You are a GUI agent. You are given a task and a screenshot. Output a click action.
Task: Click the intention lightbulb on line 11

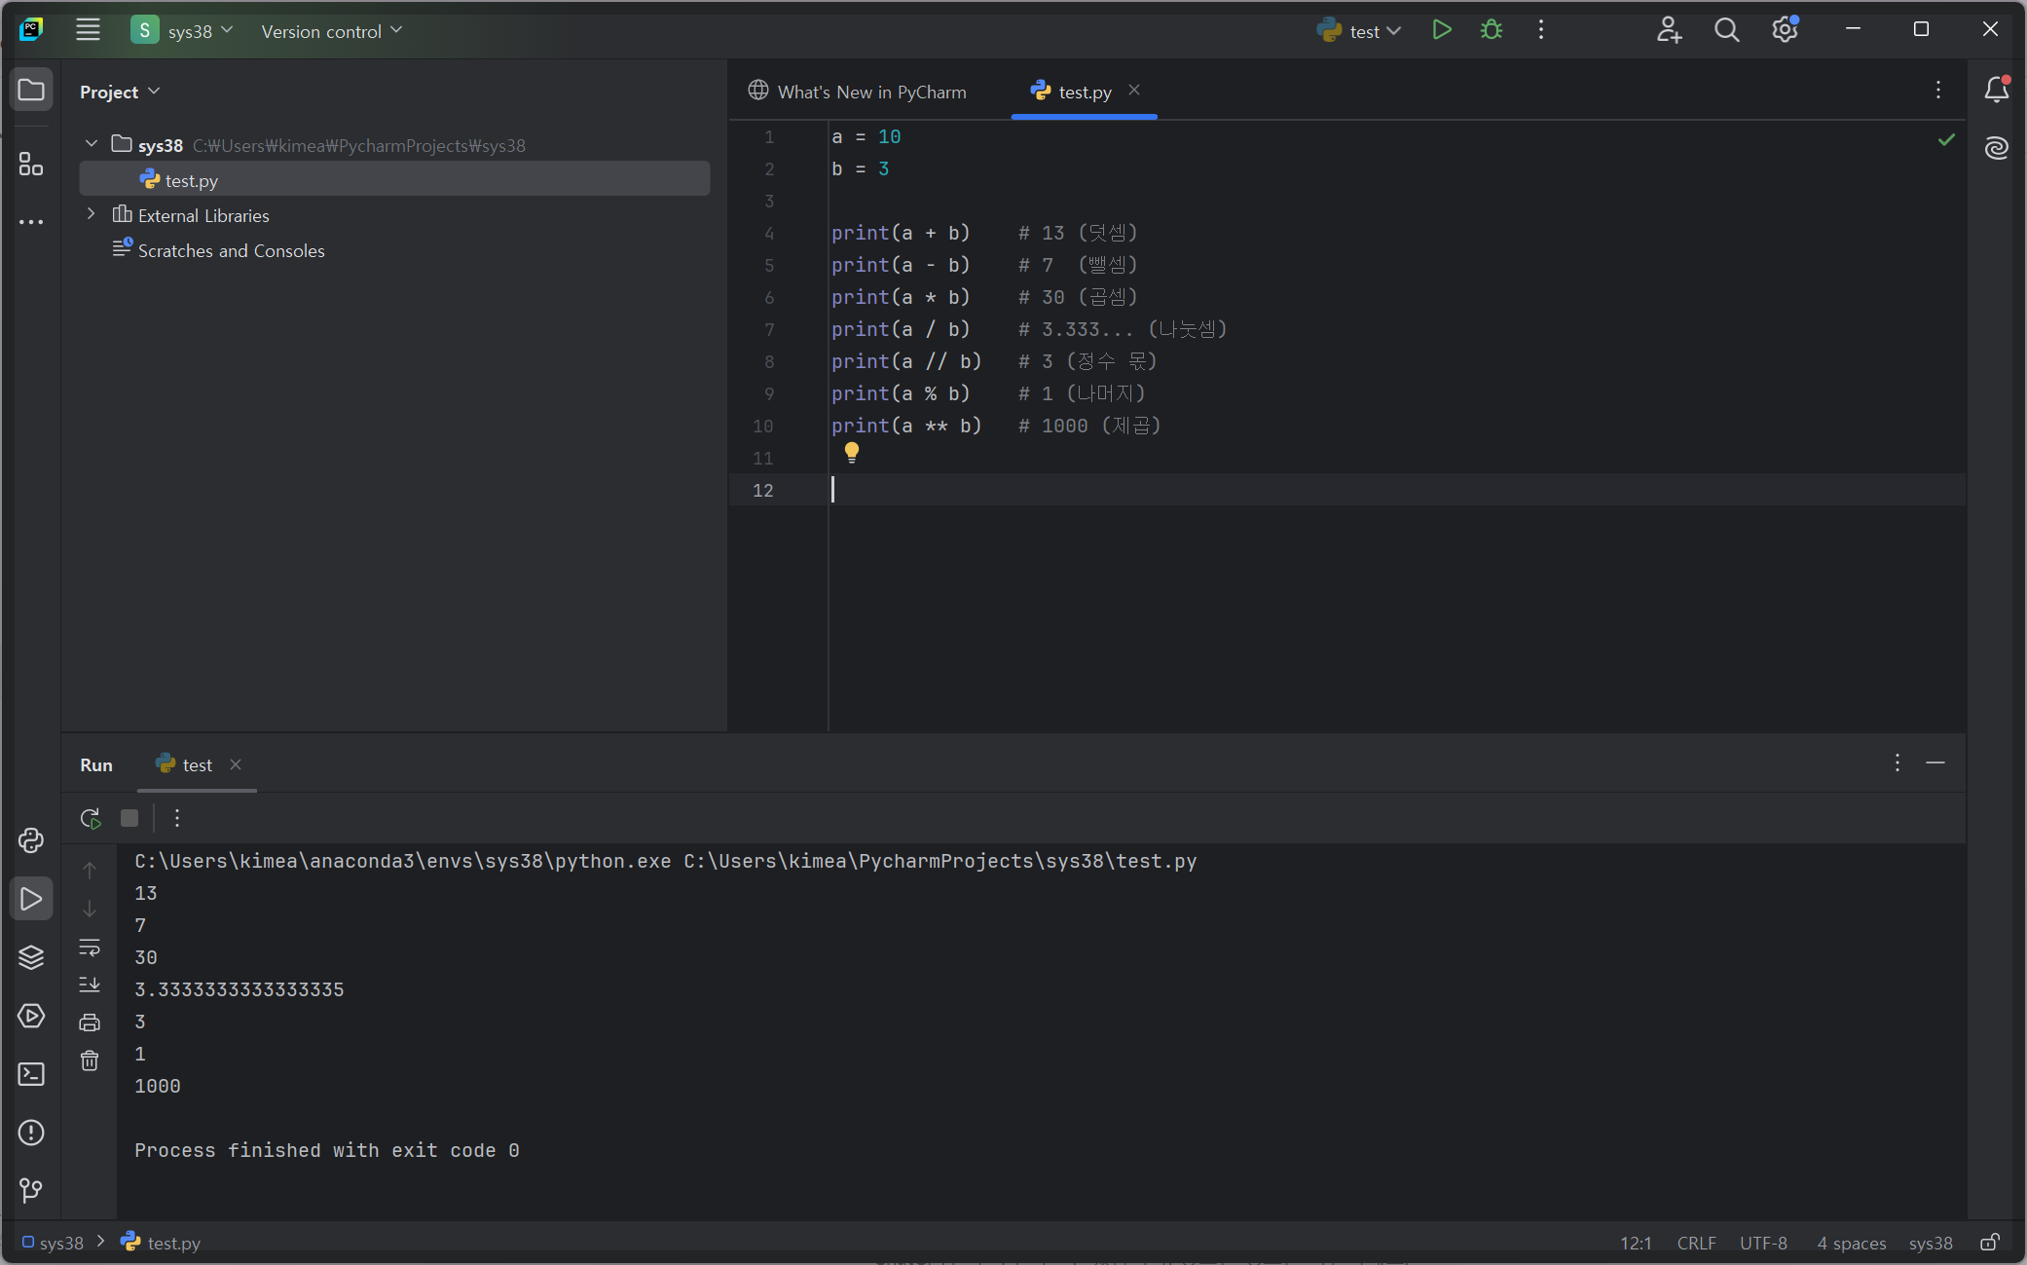852,452
